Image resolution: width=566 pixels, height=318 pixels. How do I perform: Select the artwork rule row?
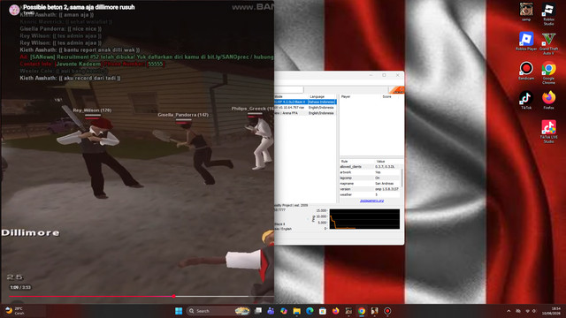(x=370, y=172)
